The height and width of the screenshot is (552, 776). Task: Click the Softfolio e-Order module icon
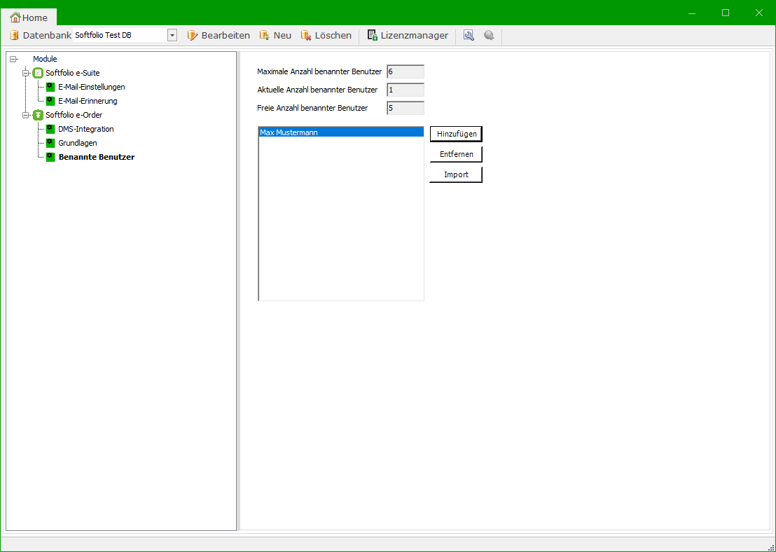point(39,115)
